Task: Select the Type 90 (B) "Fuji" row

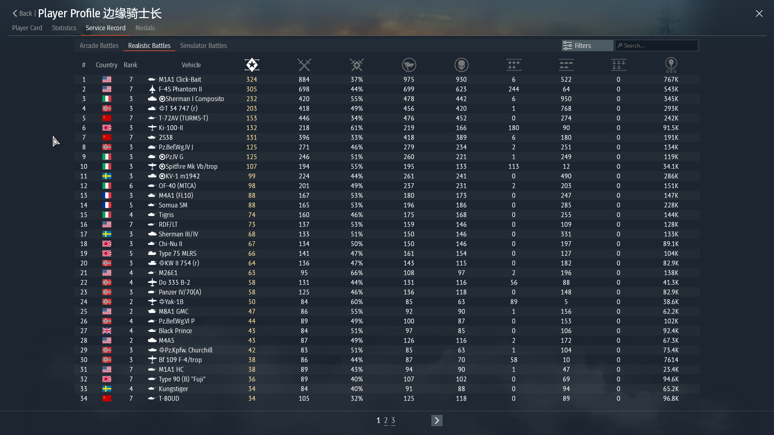Action: click(x=387, y=379)
